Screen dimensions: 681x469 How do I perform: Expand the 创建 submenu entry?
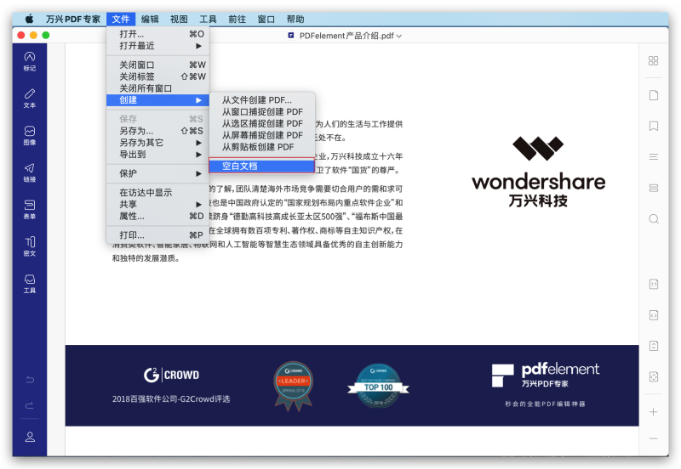click(158, 100)
